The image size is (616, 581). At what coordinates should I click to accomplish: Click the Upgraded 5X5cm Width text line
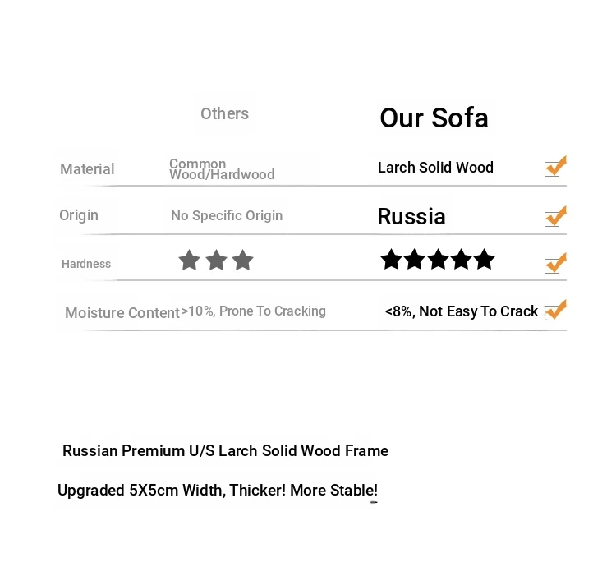[x=218, y=491]
